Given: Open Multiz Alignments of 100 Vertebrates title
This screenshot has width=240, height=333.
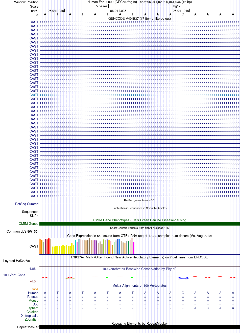Looking at the screenshot, I should tap(139, 285).
